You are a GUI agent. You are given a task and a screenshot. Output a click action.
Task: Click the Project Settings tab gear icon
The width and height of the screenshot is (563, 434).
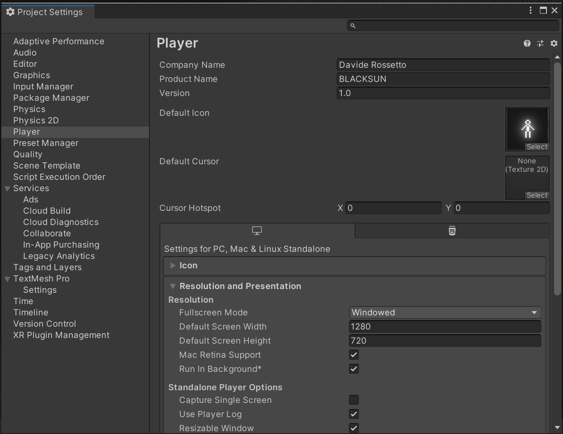coord(10,12)
